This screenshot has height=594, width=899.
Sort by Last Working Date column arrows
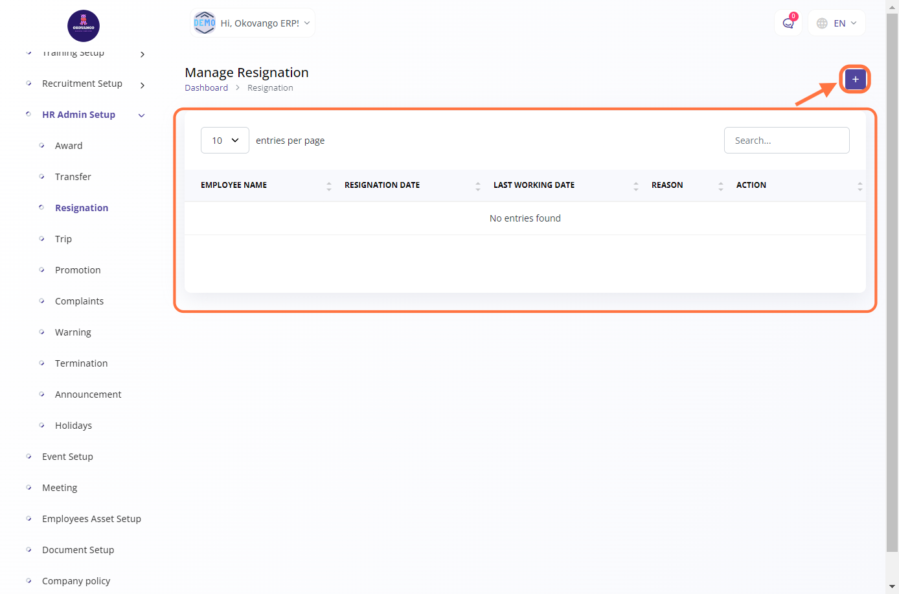click(636, 186)
